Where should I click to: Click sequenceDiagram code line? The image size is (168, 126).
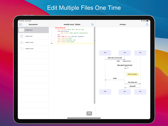pyautogui.click(x=60, y=28)
